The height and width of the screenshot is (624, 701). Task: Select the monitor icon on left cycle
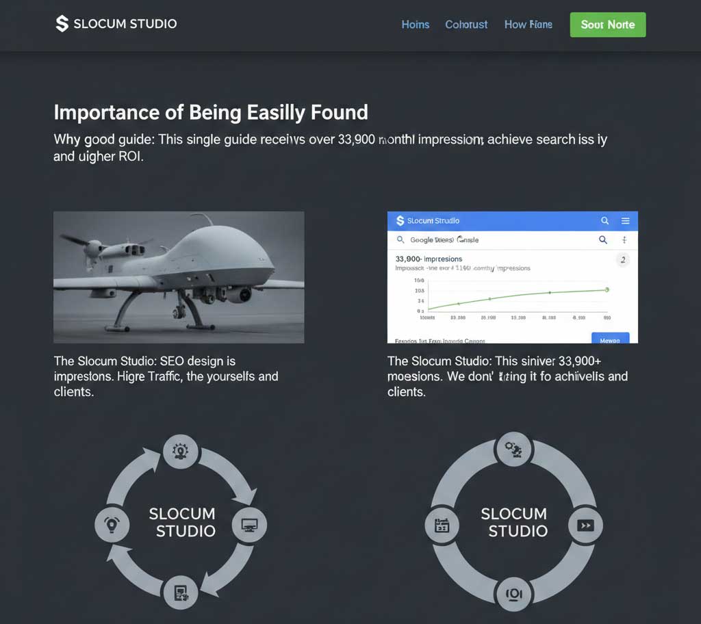(x=249, y=525)
